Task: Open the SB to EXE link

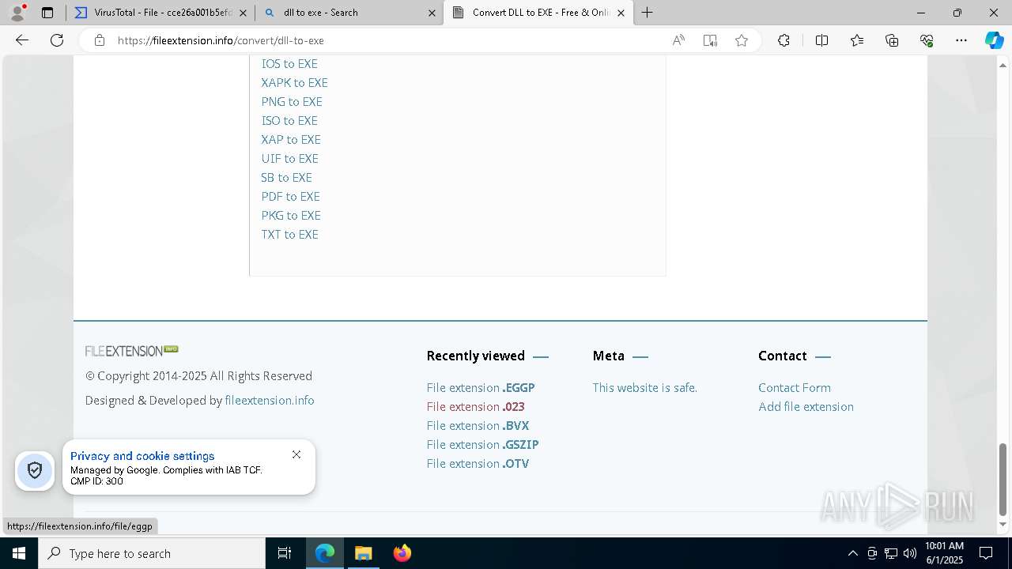Action: [x=286, y=177]
